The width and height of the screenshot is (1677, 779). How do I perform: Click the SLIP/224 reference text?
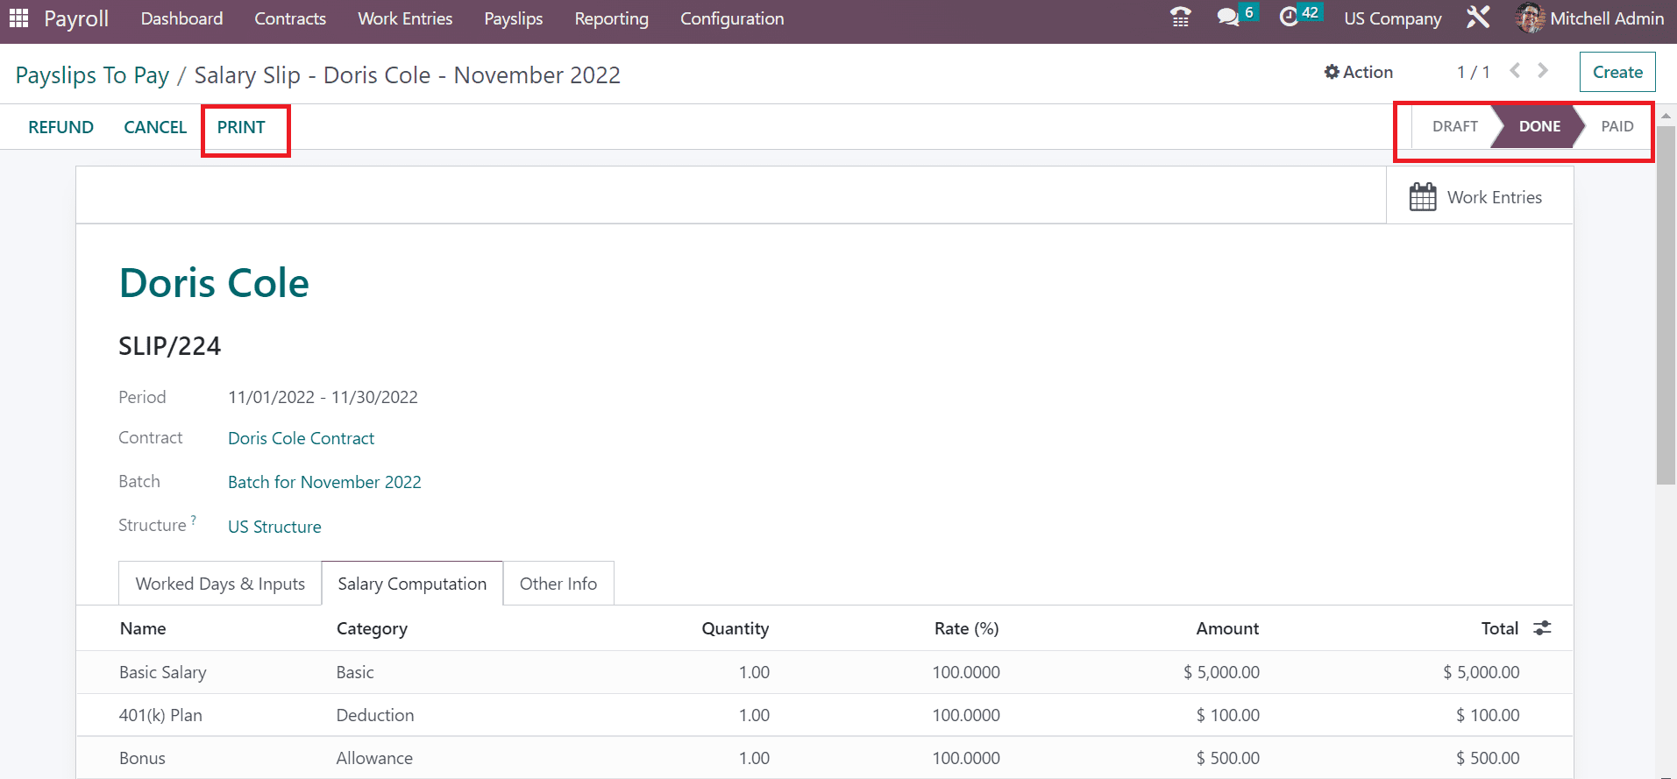pos(170,346)
